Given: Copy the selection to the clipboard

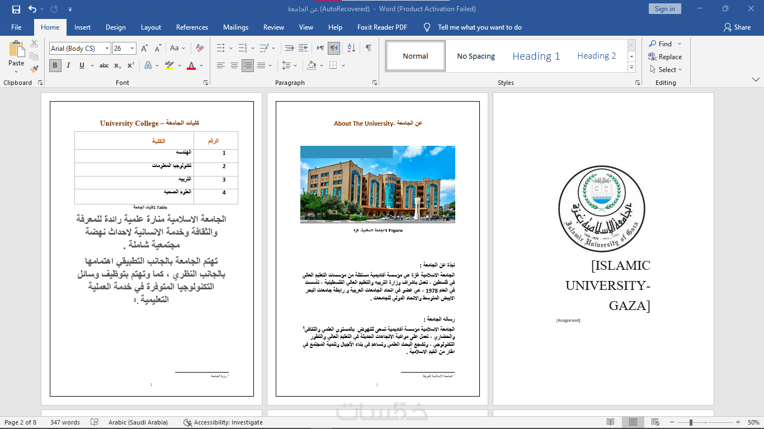Looking at the screenshot, I should click(x=34, y=56).
